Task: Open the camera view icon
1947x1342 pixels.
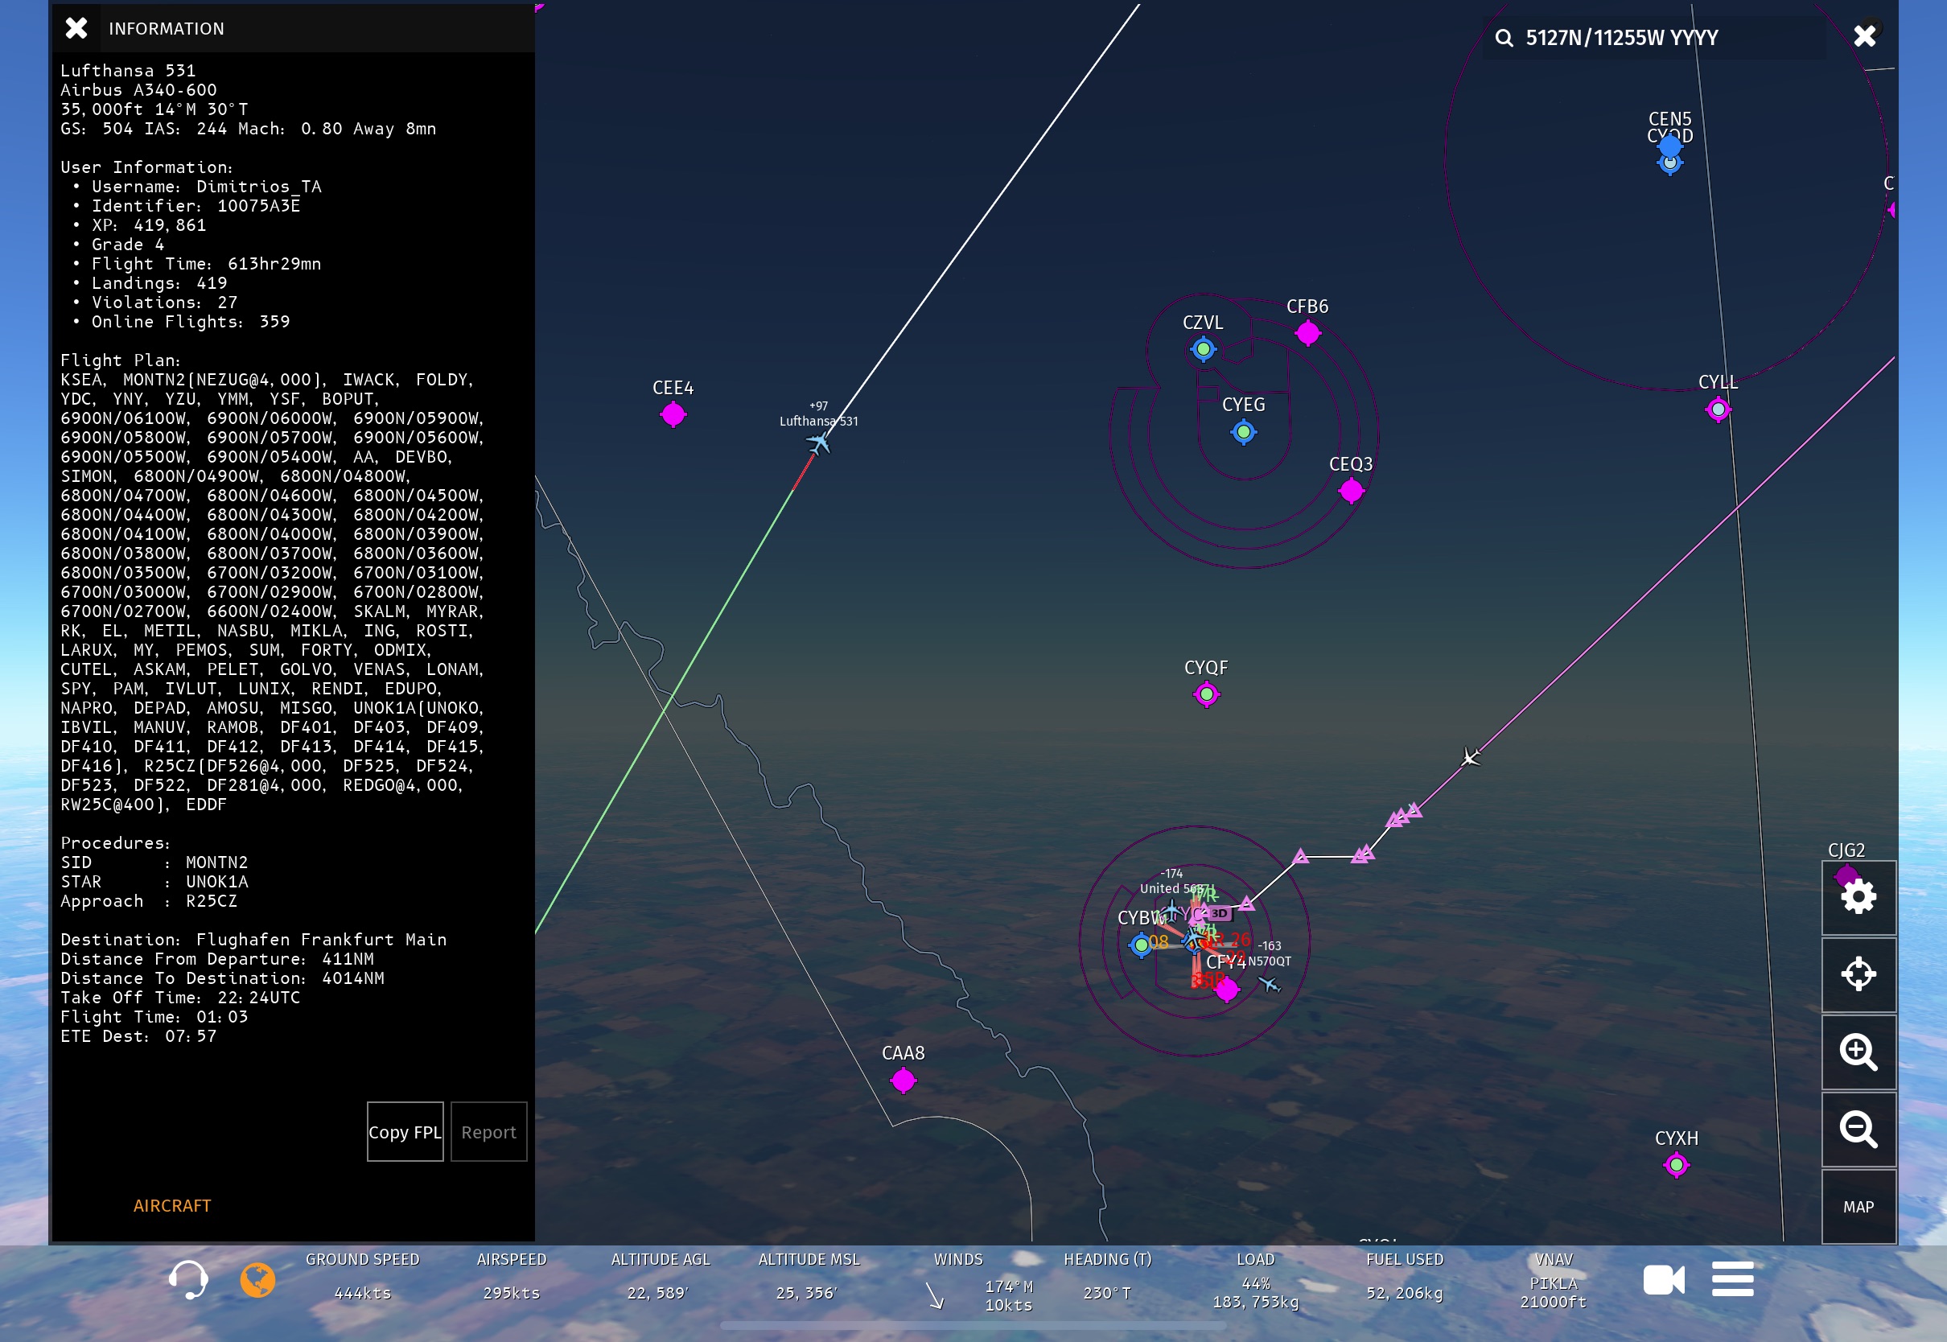Action: tap(1663, 1280)
